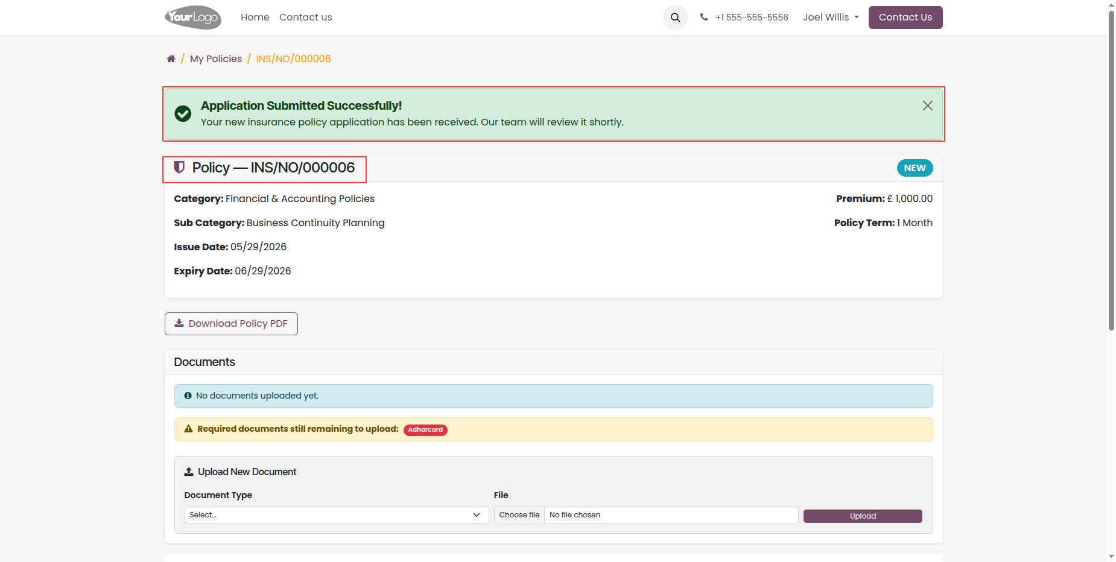This screenshot has width=1116, height=562.
Task: Click the NEW status badge
Action: point(915,168)
